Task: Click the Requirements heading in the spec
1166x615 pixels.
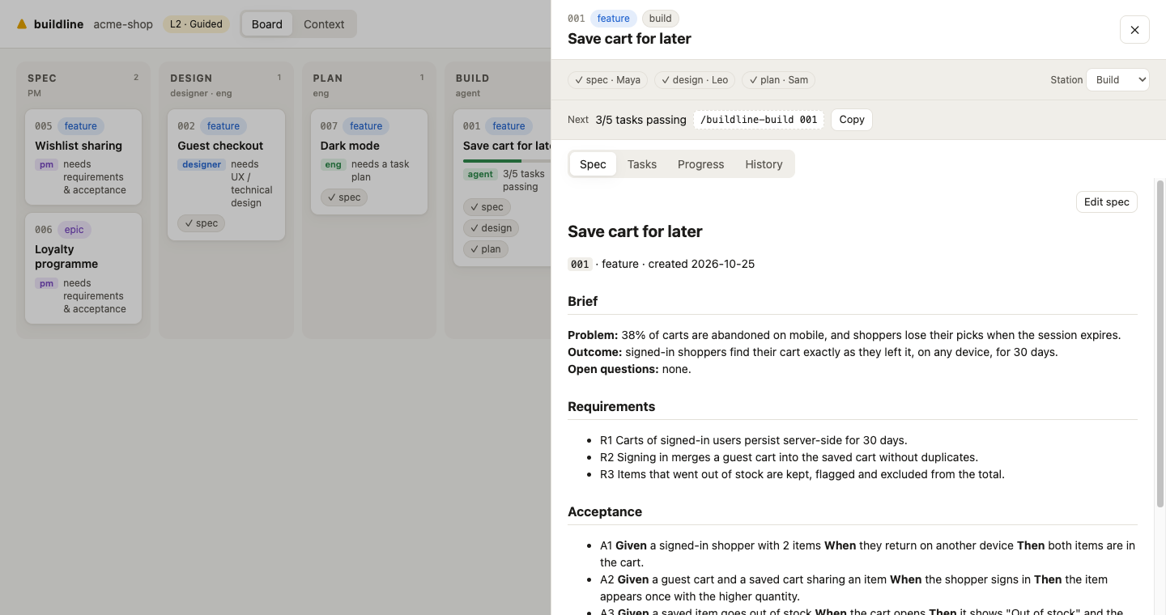Action: point(611,406)
